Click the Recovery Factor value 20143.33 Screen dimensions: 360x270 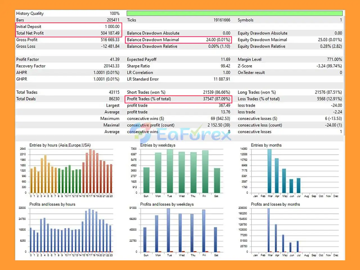point(111,66)
